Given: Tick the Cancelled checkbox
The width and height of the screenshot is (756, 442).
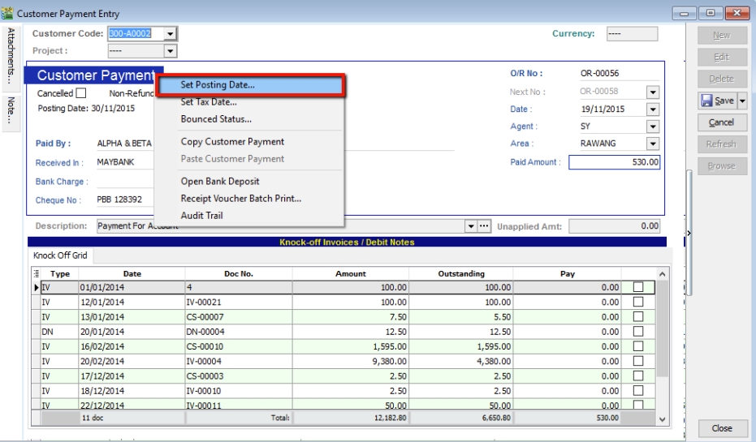Looking at the screenshot, I should pyautogui.click(x=80, y=94).
